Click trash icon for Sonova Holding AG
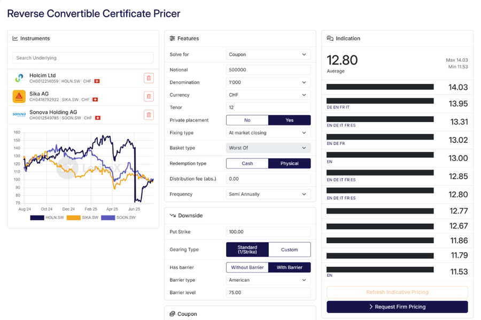481x320 pixels. (x=149, y=115)
